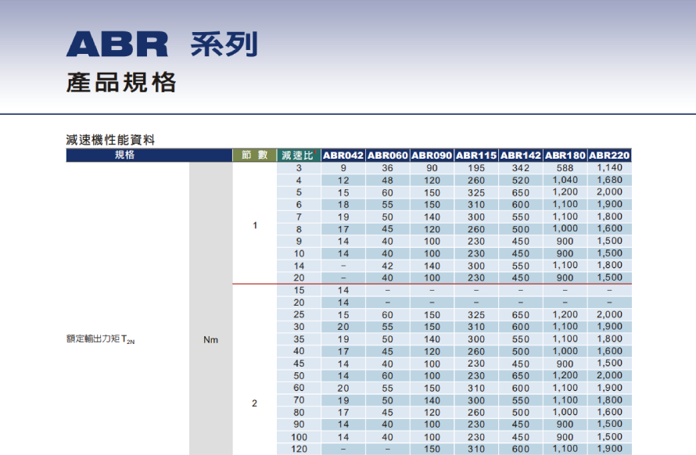Click the 1,140 value under ABR220
Screen dimensions: 696x455
[609, 167]
